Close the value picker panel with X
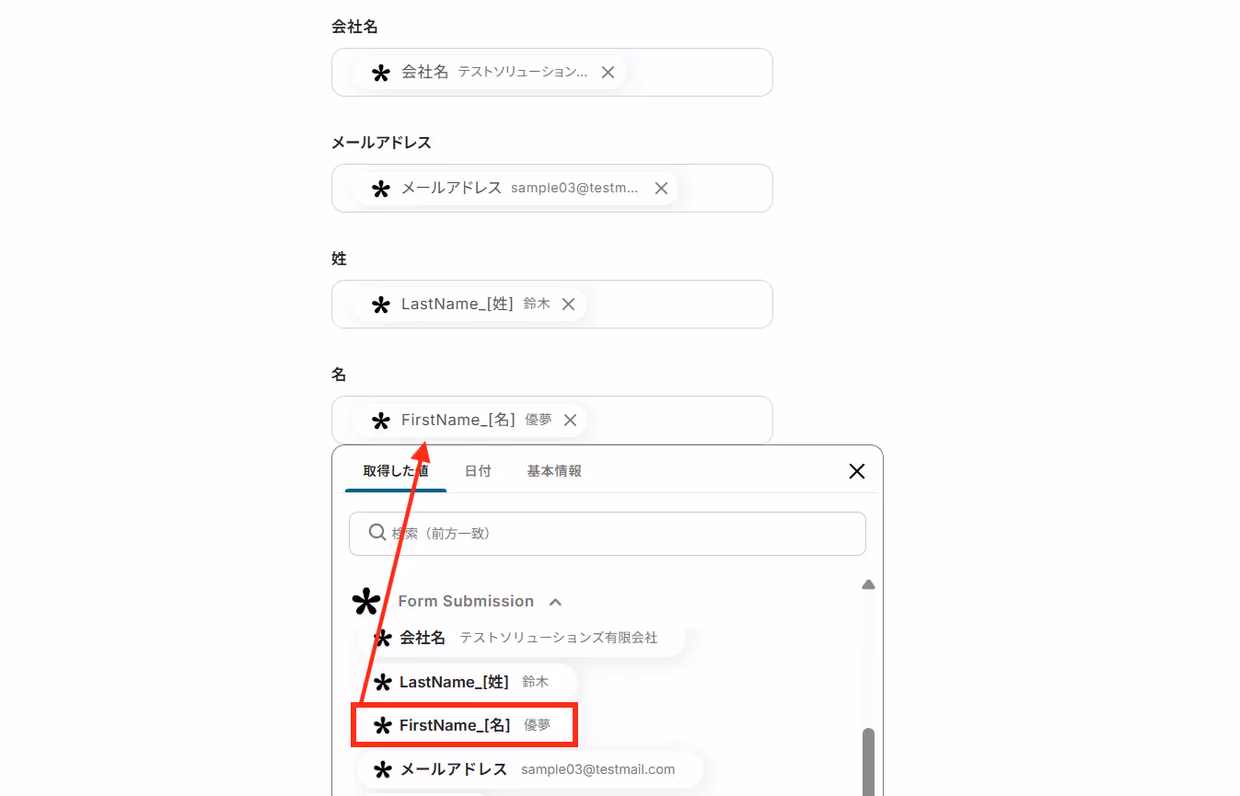Image resolution: width=1240 pixels, height=796 pixels. pos(856,471)
